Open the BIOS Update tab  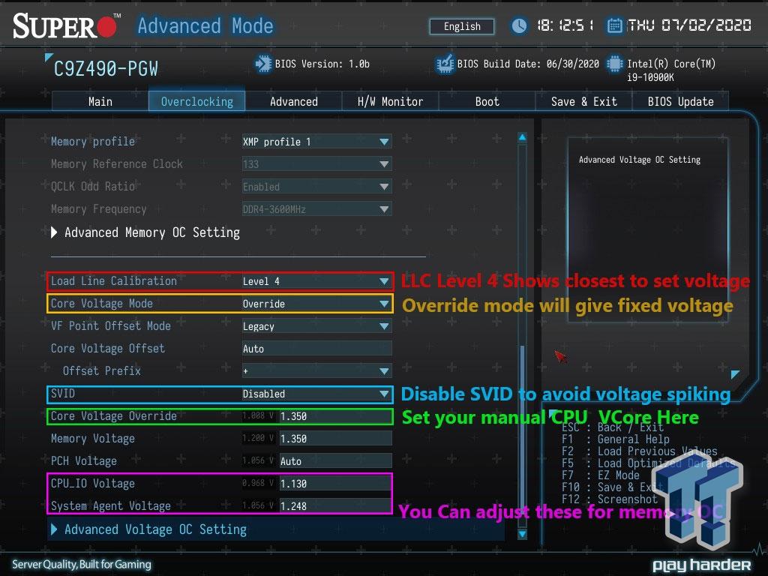click(680, 102)
